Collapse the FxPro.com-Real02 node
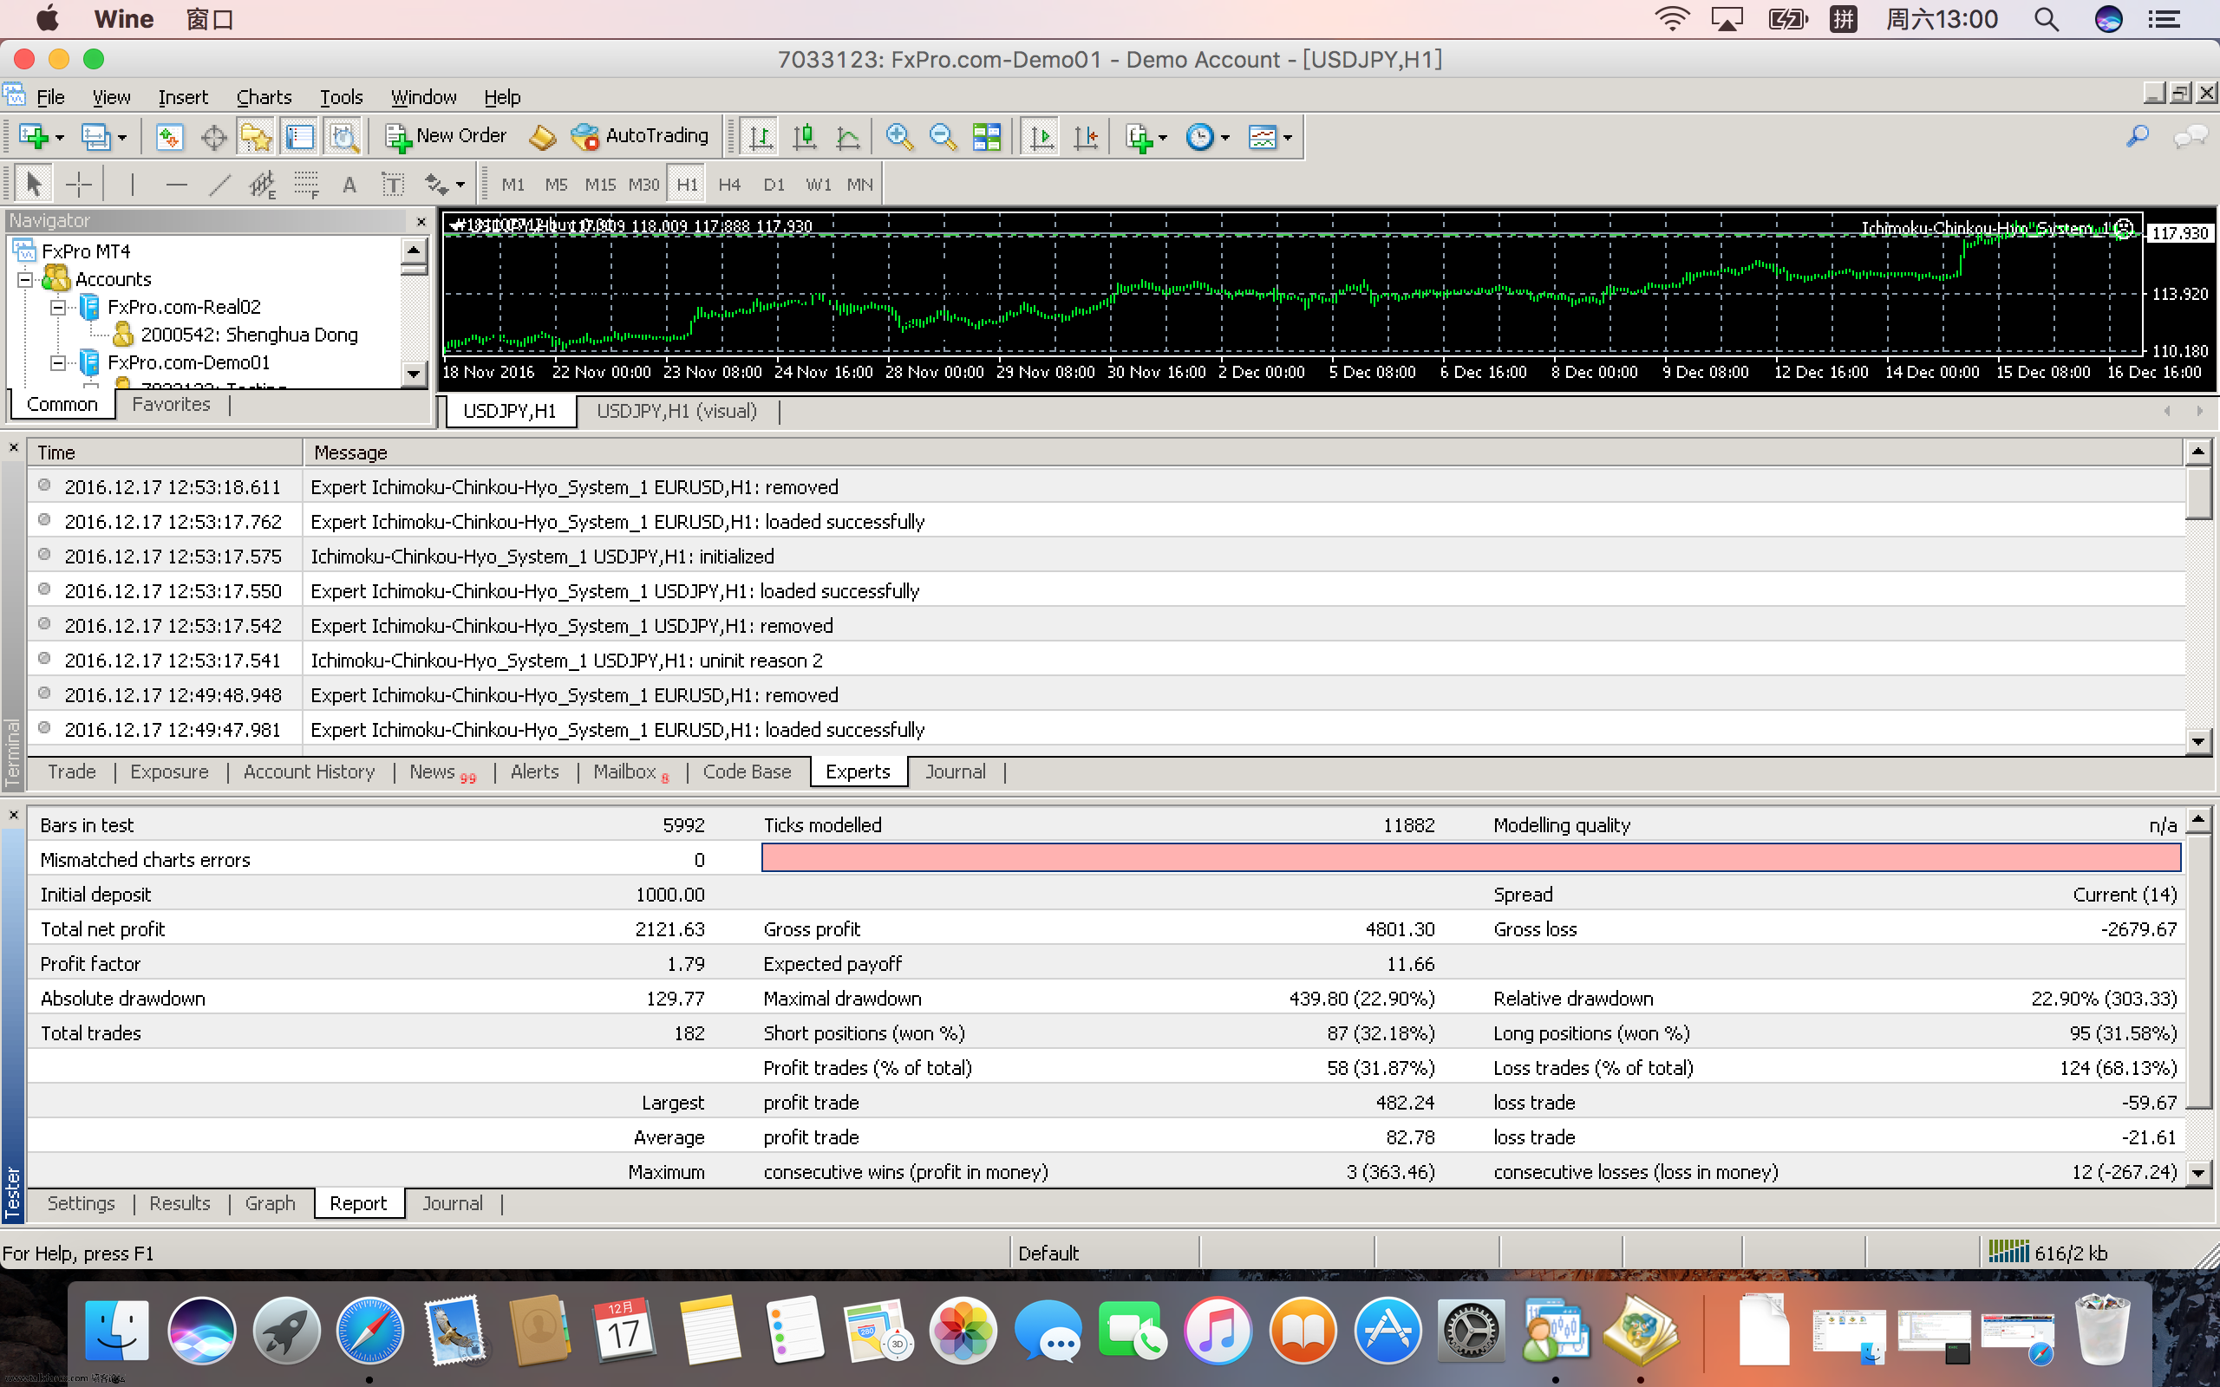 click(59, 307)
